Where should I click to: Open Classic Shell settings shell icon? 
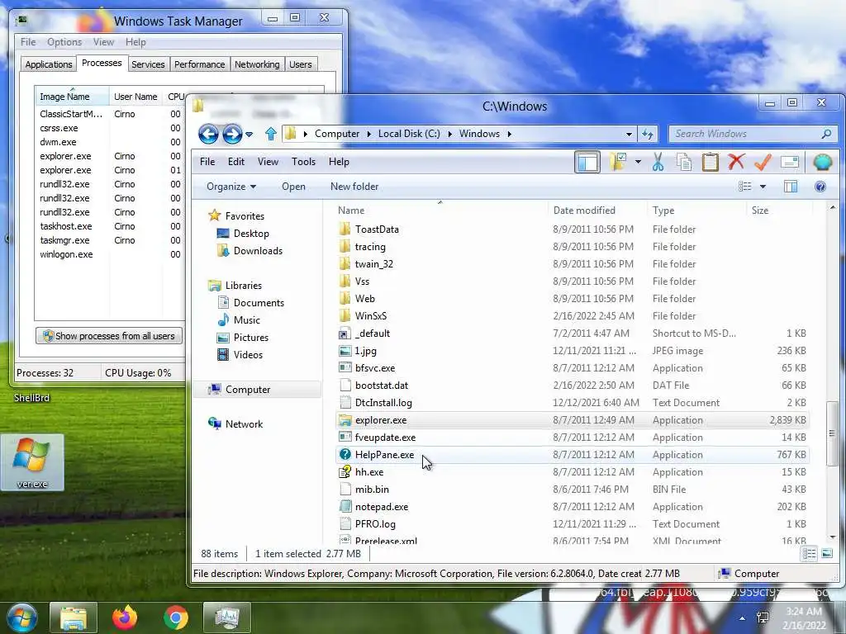point(822,162)
